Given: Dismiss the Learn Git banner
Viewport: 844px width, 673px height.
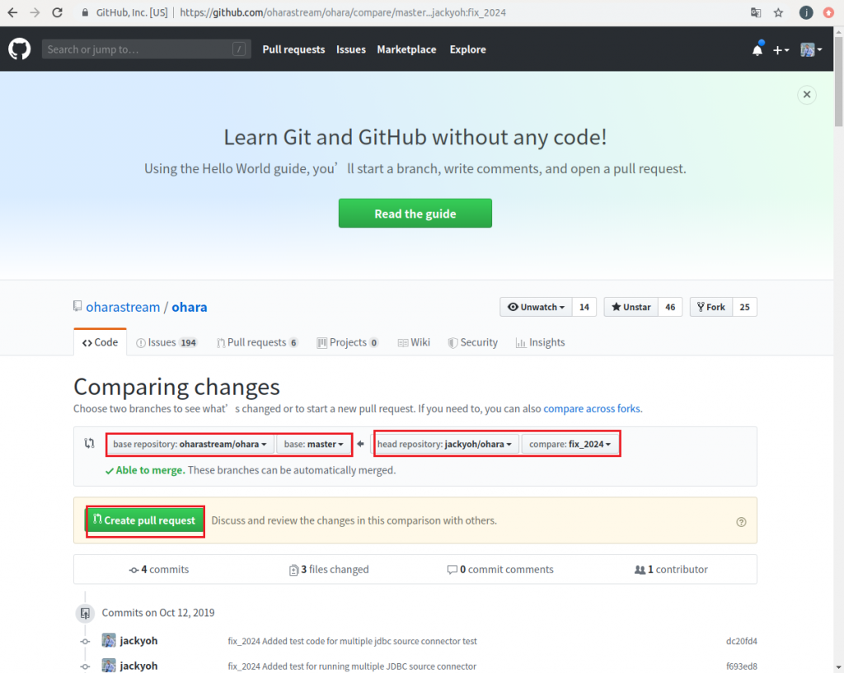Looking at the screenshot, I should point(806,95).
